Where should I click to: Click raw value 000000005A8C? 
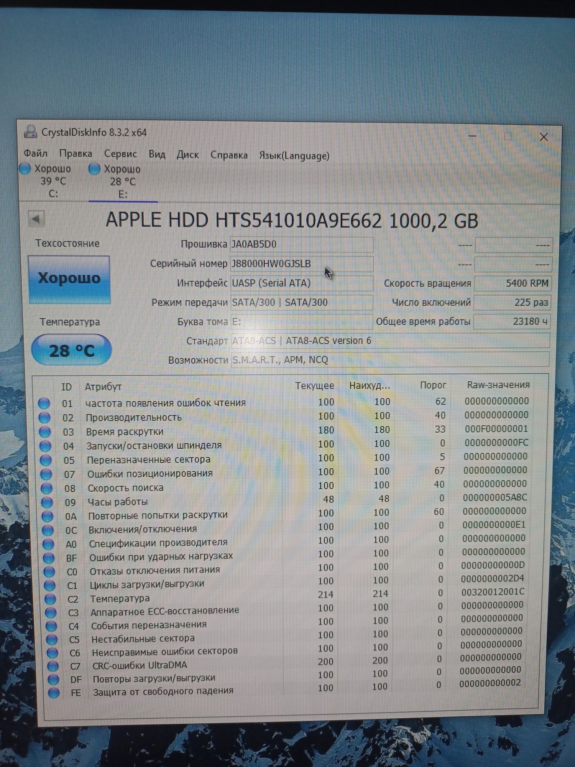[495, 497]
